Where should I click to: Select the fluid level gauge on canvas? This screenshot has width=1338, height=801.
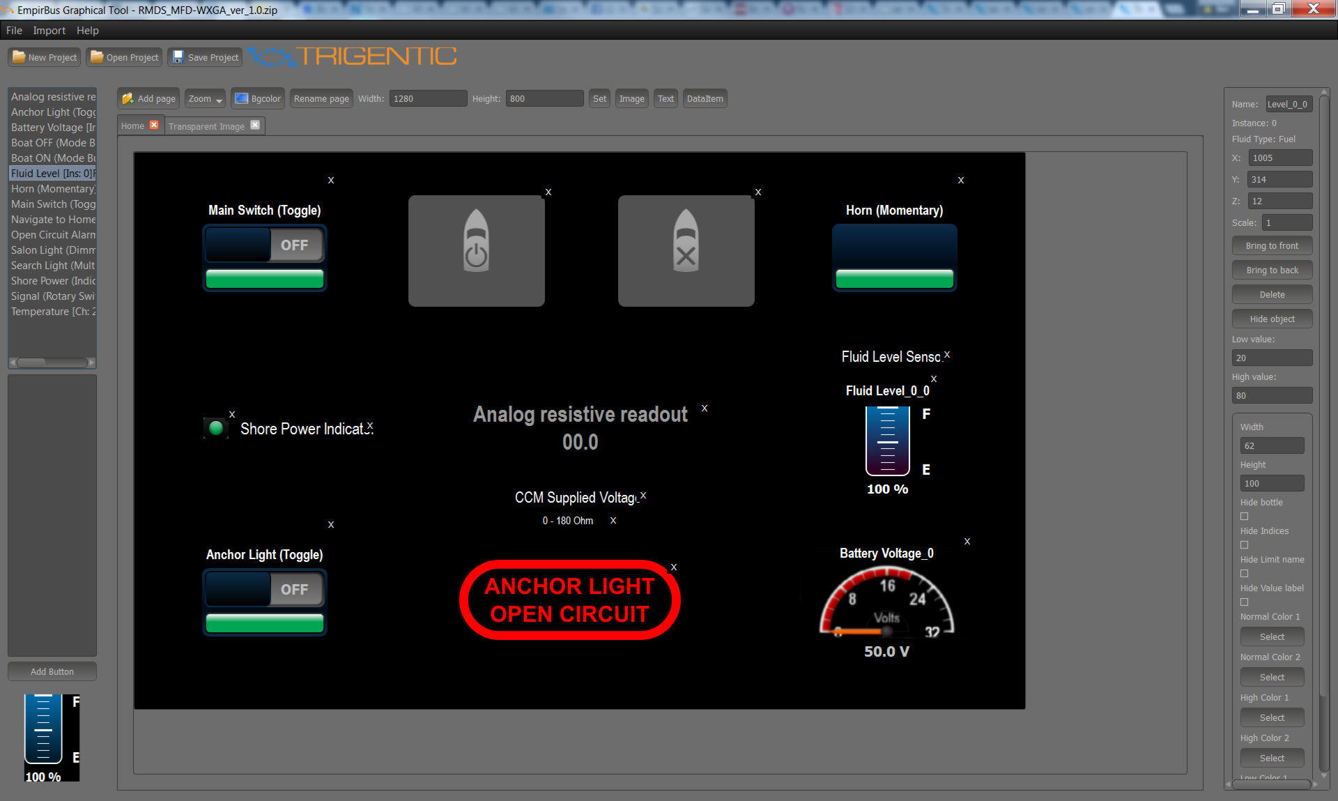pos(888,441)
